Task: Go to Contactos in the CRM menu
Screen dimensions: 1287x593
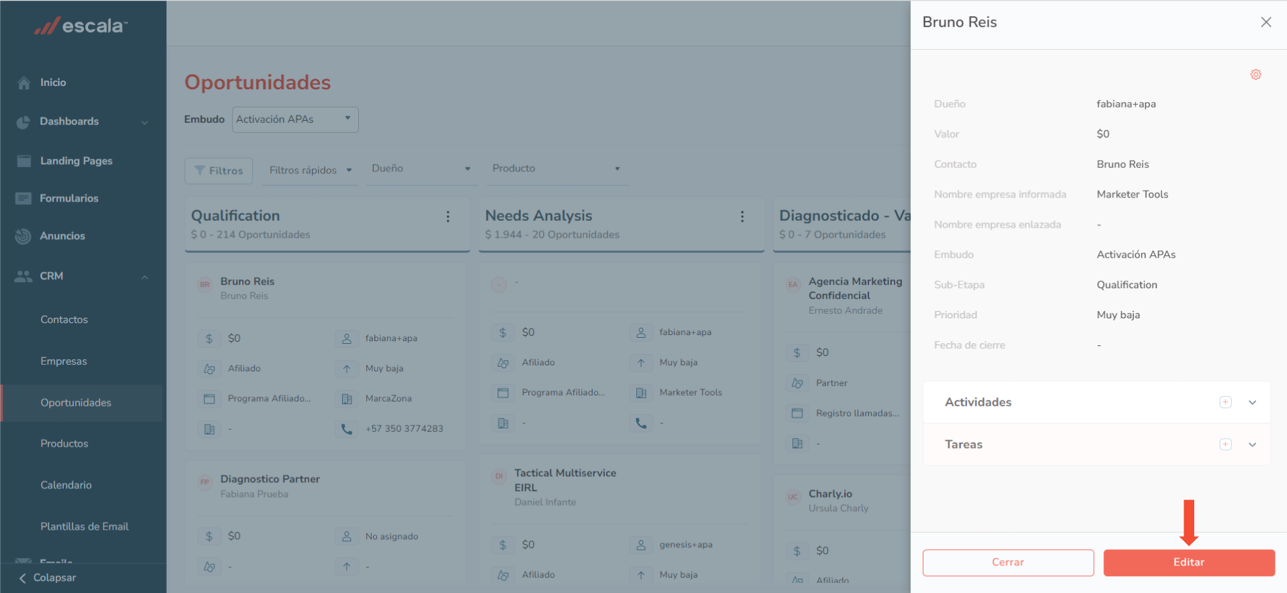Action: (x=64, y=320)
